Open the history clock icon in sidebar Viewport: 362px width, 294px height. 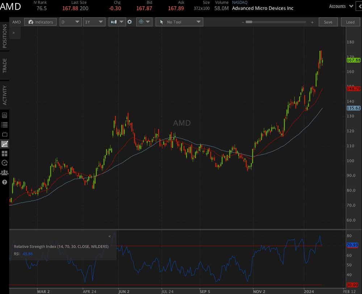pyautogui.click(x=4, y=163)
